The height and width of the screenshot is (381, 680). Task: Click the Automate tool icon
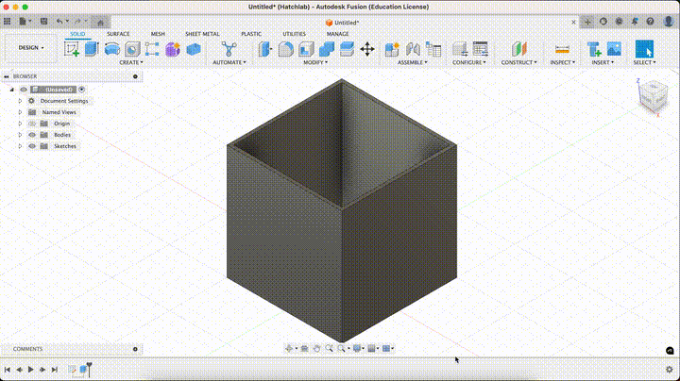click(229, 49)
